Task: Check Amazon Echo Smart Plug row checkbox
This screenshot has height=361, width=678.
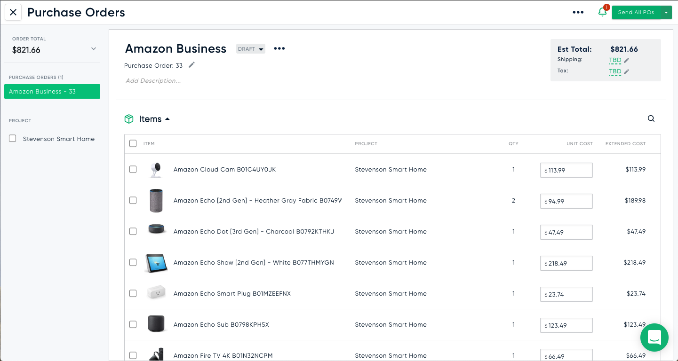Action: pyautogui.click(x=133, y=293)
